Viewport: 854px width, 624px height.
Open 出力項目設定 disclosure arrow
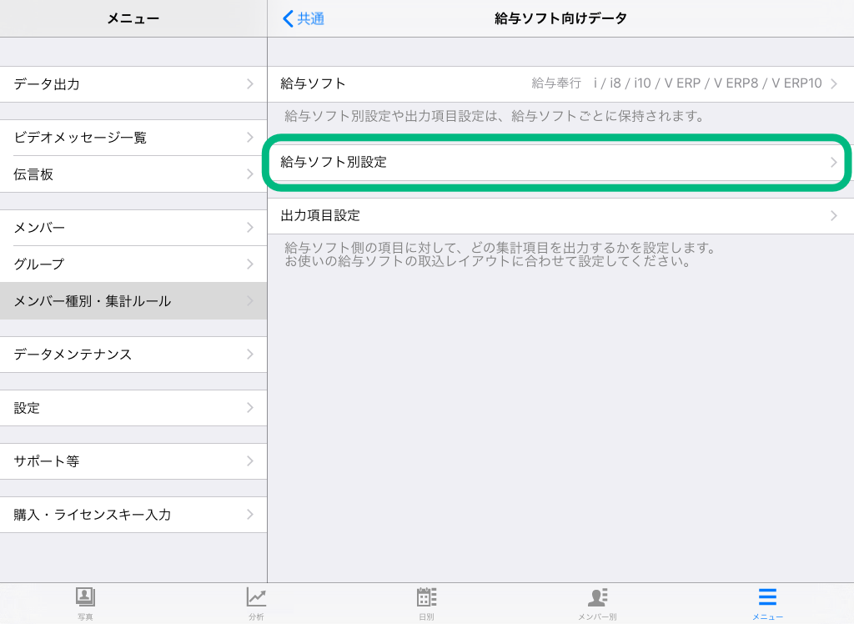click(833, 215)
